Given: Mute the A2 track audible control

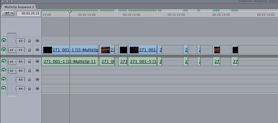Looking at the screenshot, I should (4, 71).
